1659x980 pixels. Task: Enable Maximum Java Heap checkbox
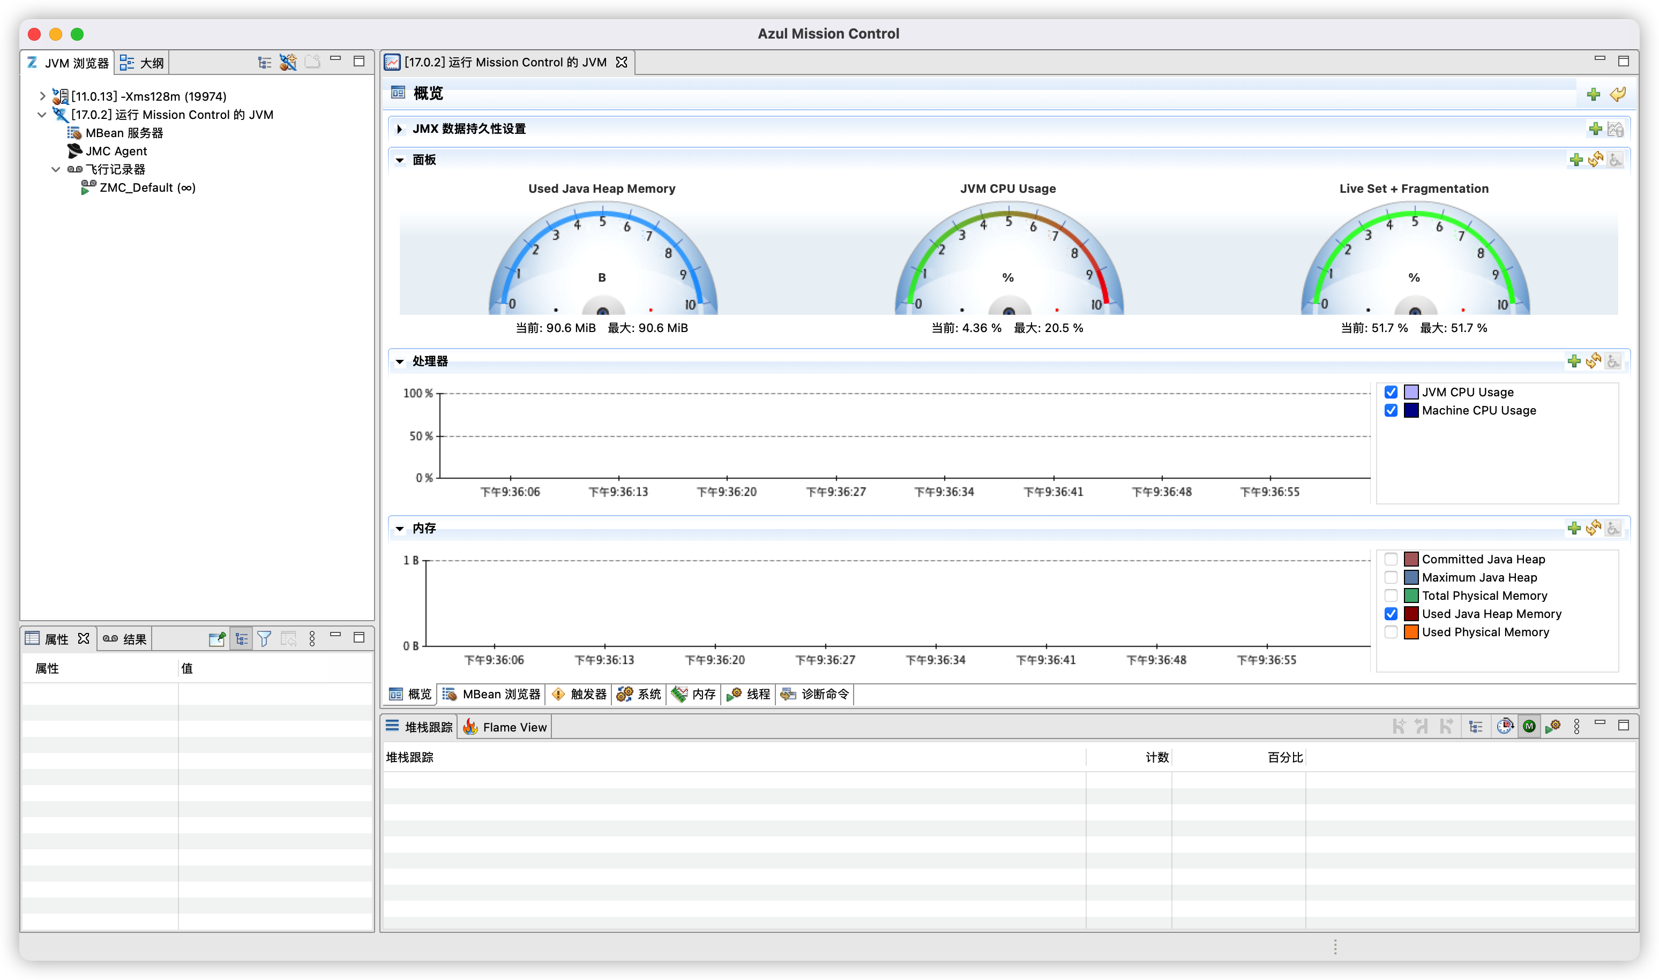[1391, 578]
